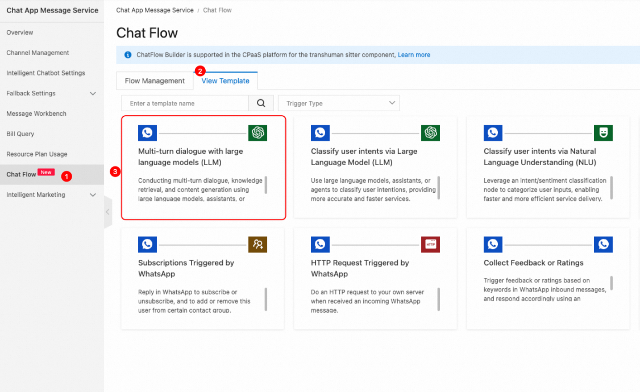Open Collect Feedback or Ratings title
This screenshot has height=392, width=640.
click(x=534, y=263)
